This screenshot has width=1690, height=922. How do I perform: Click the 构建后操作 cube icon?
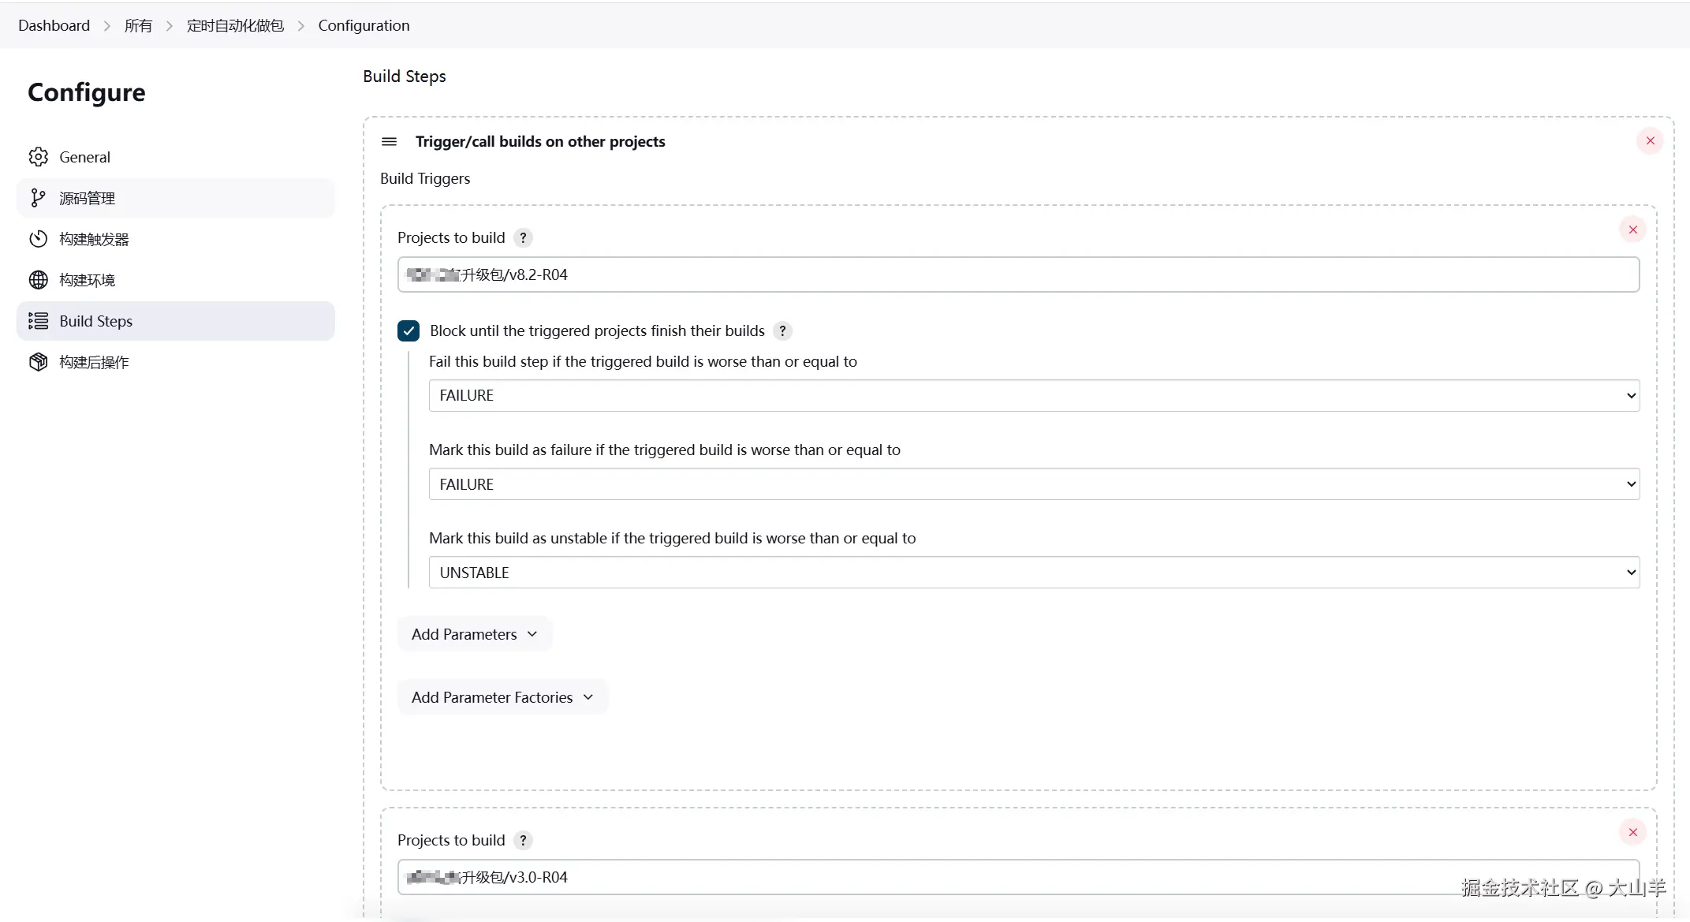coord(38,362)
